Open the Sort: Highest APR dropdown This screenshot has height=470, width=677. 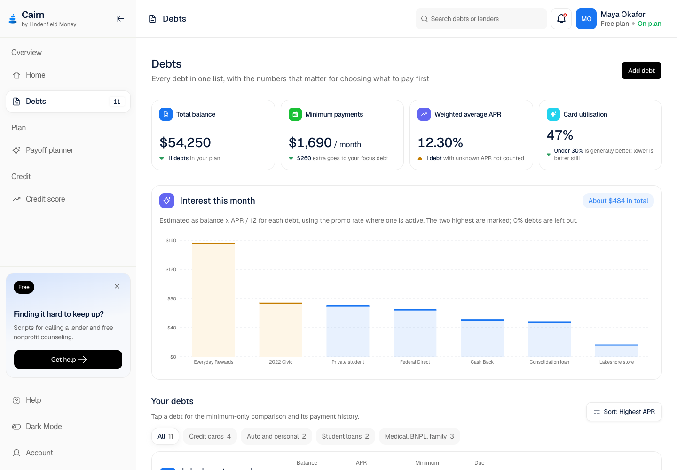(624, 412)
